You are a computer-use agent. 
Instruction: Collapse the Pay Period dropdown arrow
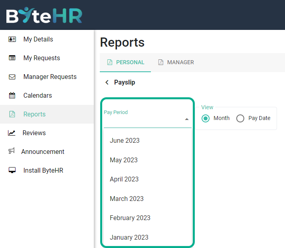pos(187,119)
